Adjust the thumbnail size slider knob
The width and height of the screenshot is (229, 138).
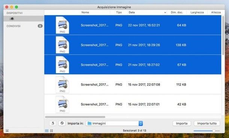(214, 131)
